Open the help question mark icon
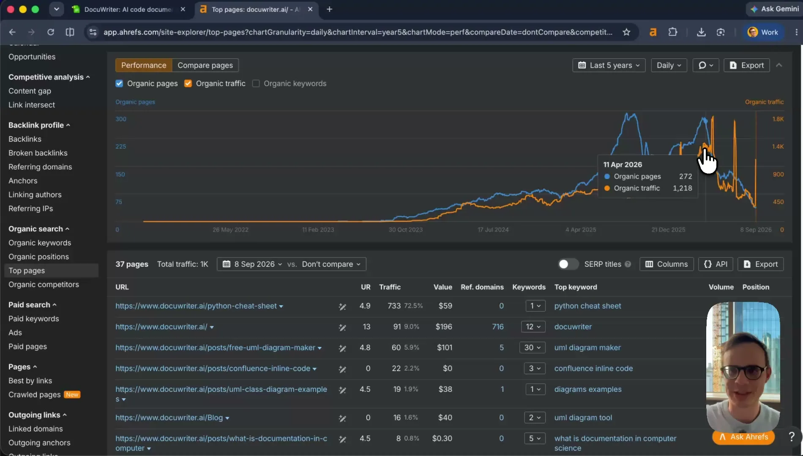This screenshot has width=803, height=456. click(792, 437)
